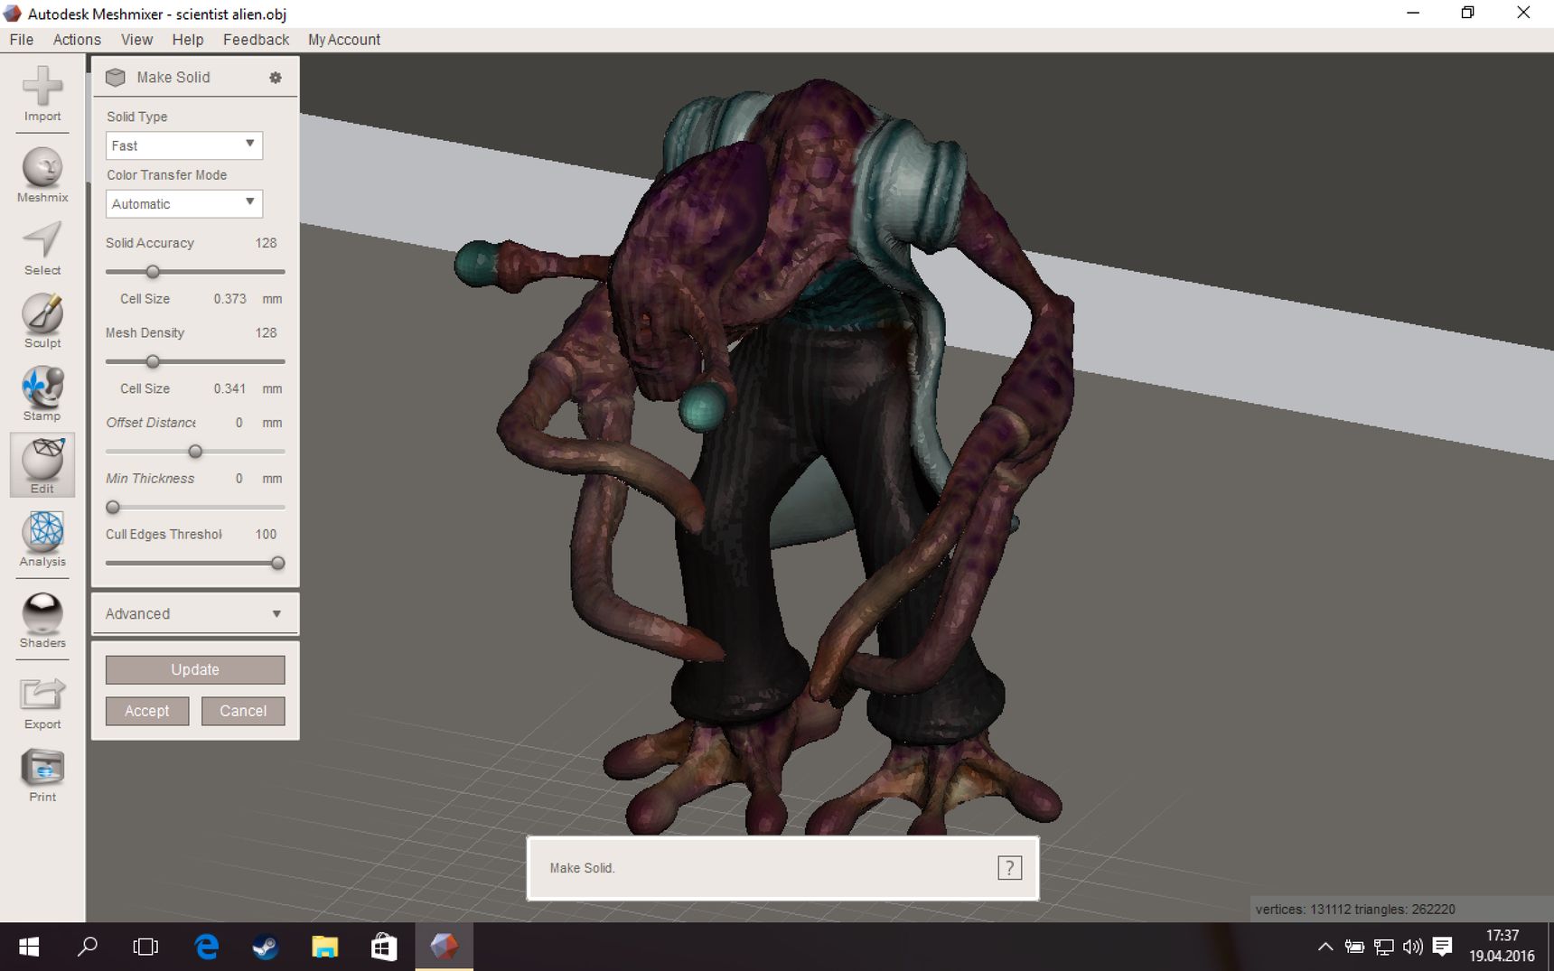The image size is (1554, 971).
Task: Click the Cull Edges Threshold slider handle
Action: click(278, 563)
